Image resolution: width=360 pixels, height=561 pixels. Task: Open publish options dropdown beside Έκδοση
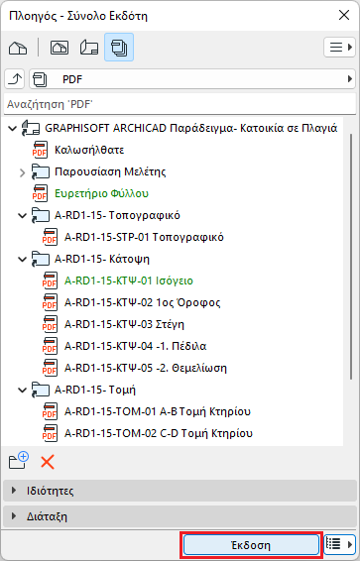pos(339,545)
